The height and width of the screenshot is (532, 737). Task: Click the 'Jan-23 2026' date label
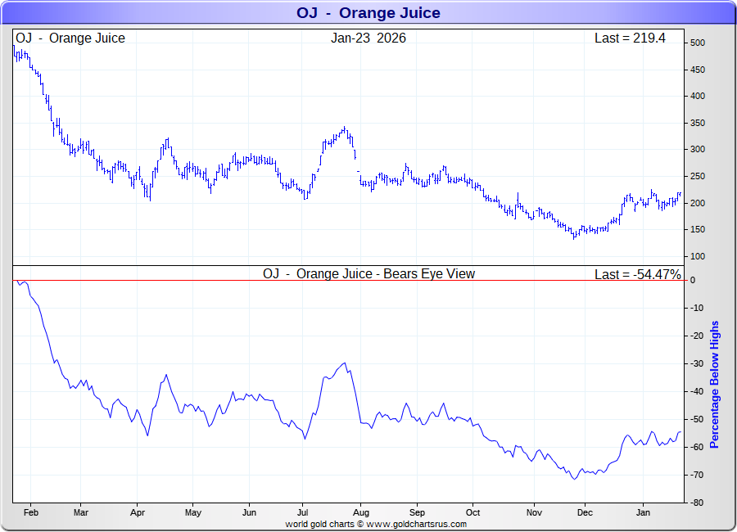[x=368, y=38]
